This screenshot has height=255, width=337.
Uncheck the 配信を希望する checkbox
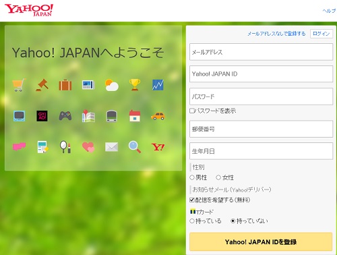tap(192, 200)
